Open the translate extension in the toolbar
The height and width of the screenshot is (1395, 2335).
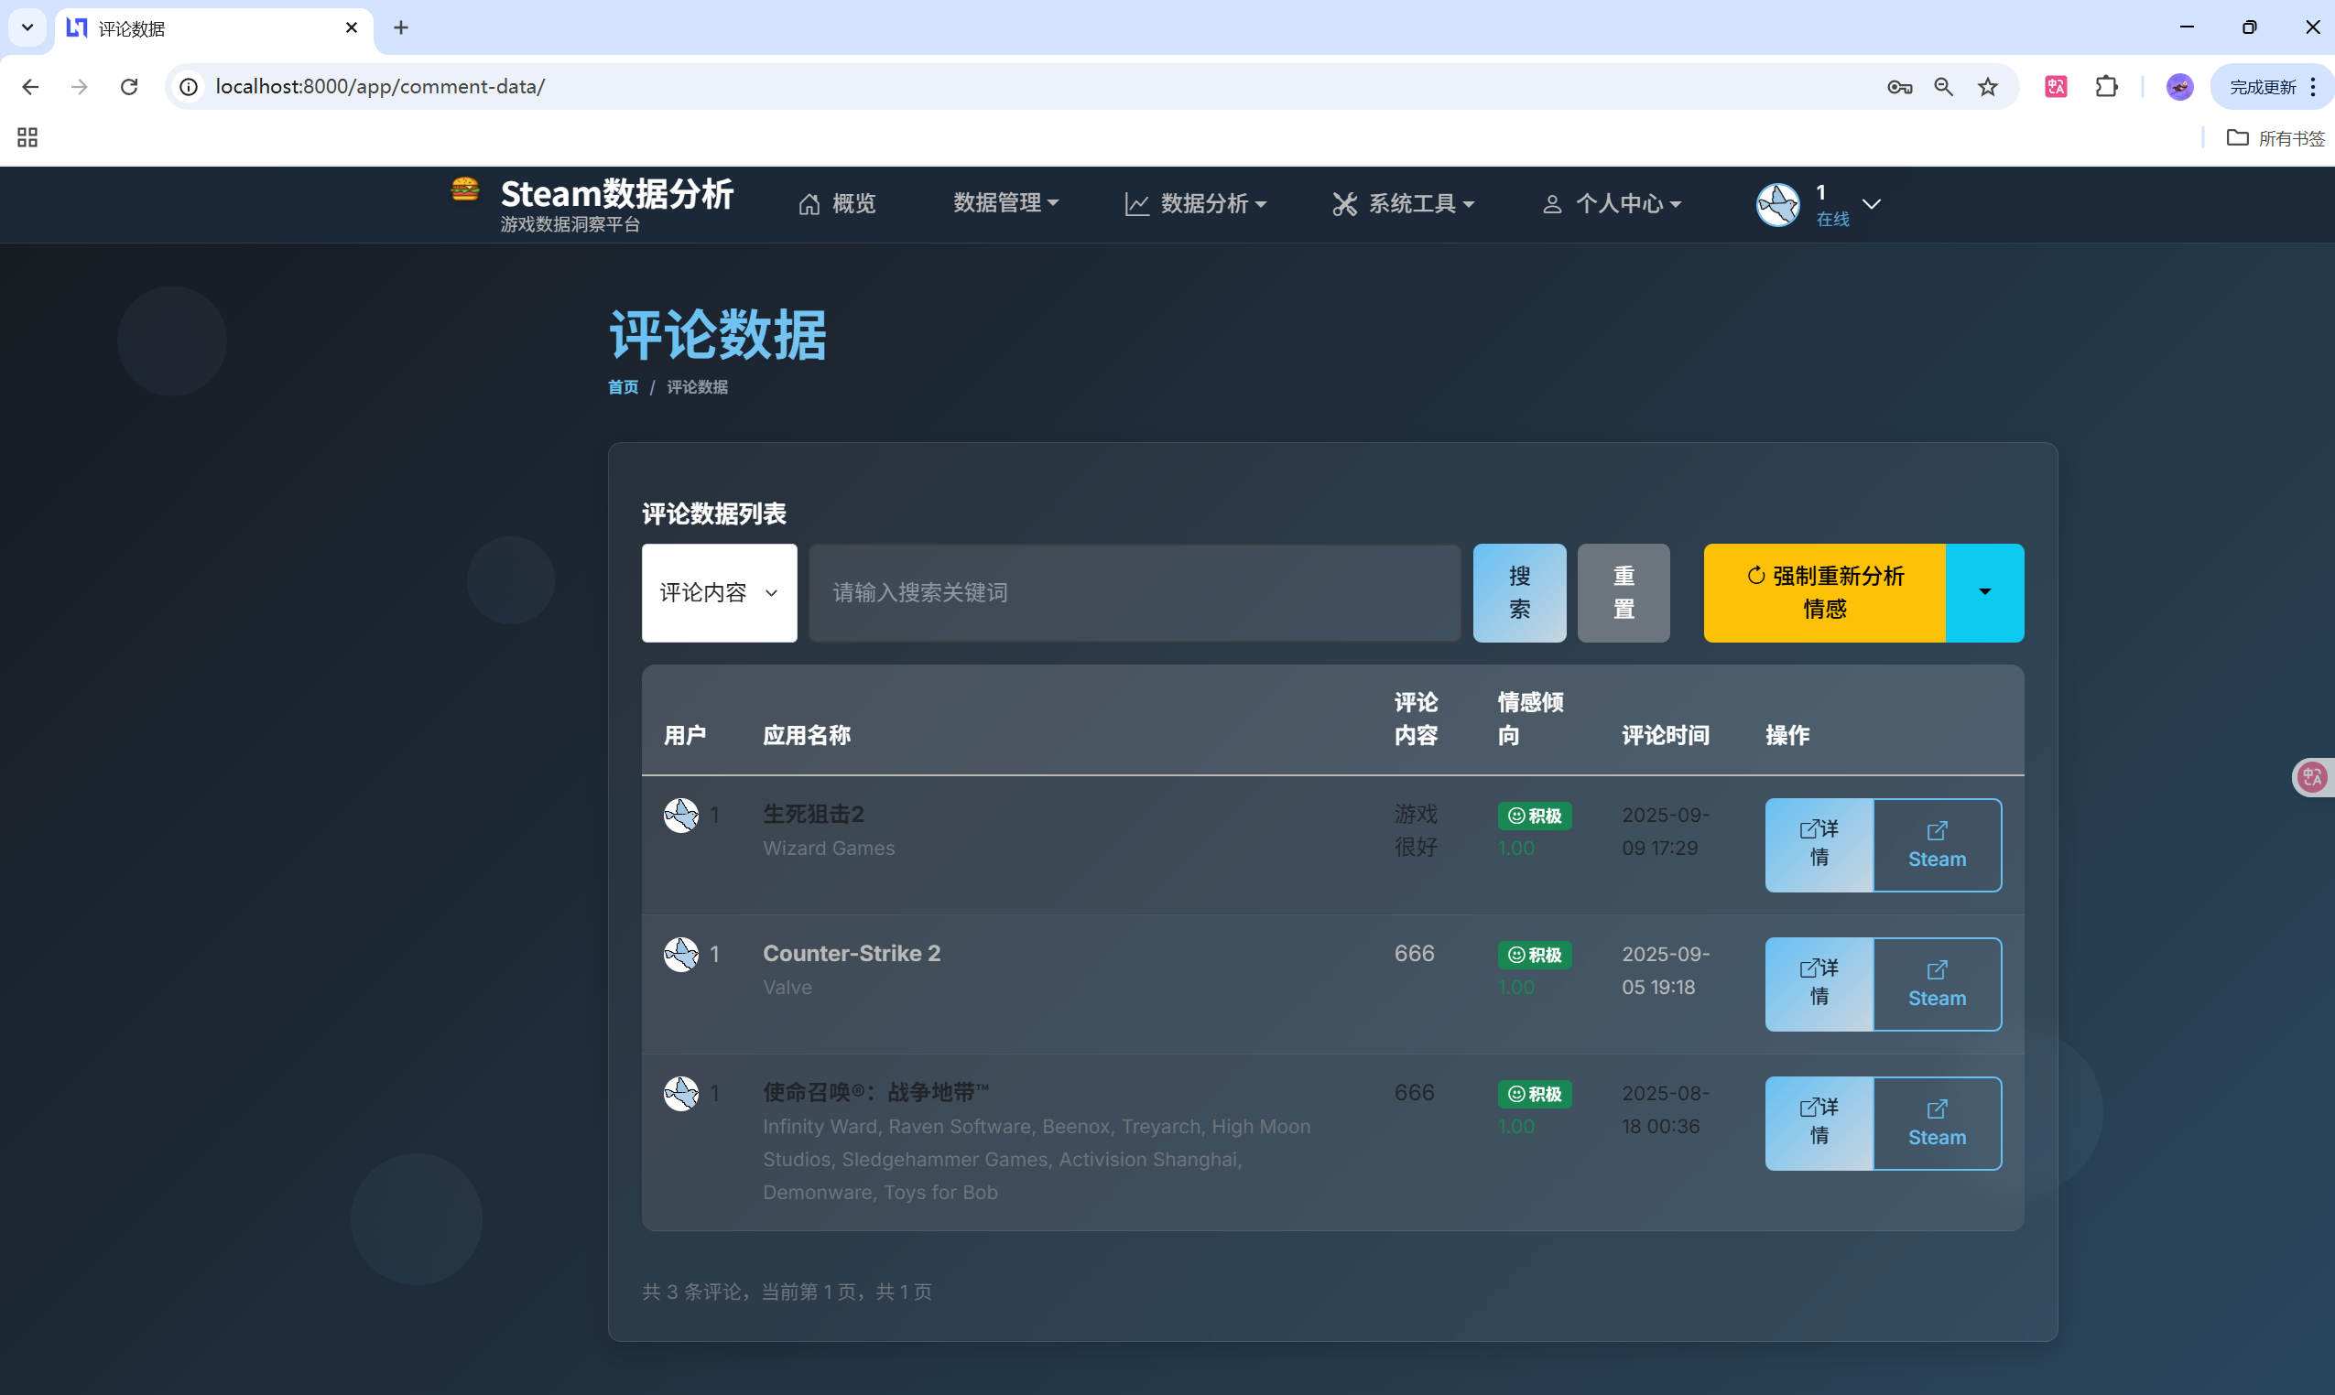click(2056, 86)
